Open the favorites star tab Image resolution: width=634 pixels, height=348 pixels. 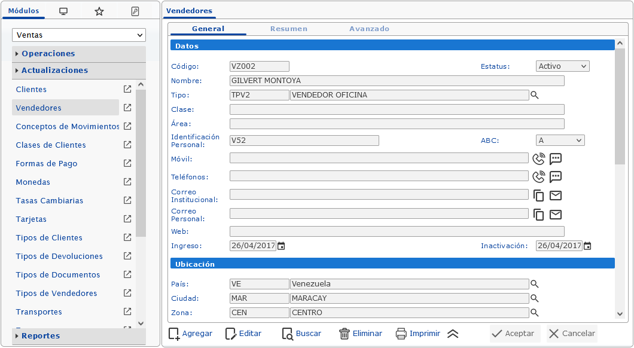[x=99, y=11]
